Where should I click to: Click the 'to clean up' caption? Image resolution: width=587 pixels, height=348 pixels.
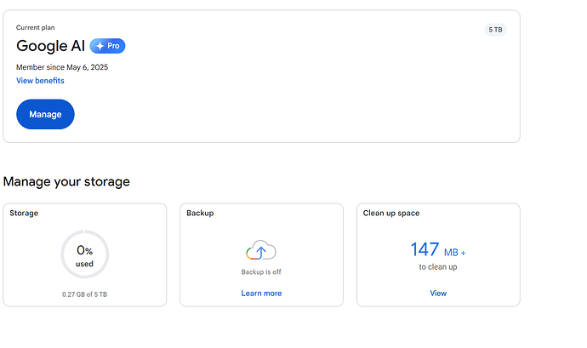[x=438, y=267]
